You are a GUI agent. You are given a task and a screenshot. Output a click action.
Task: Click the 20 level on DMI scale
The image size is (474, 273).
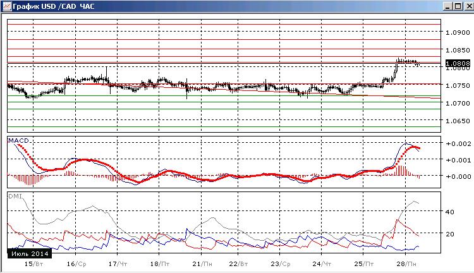point(450,234)
